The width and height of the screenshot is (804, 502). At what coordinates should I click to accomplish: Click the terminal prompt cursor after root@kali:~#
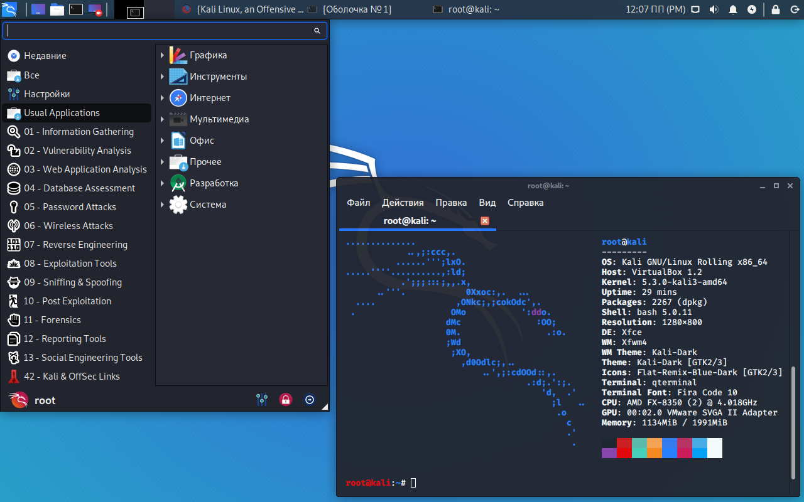413,483
